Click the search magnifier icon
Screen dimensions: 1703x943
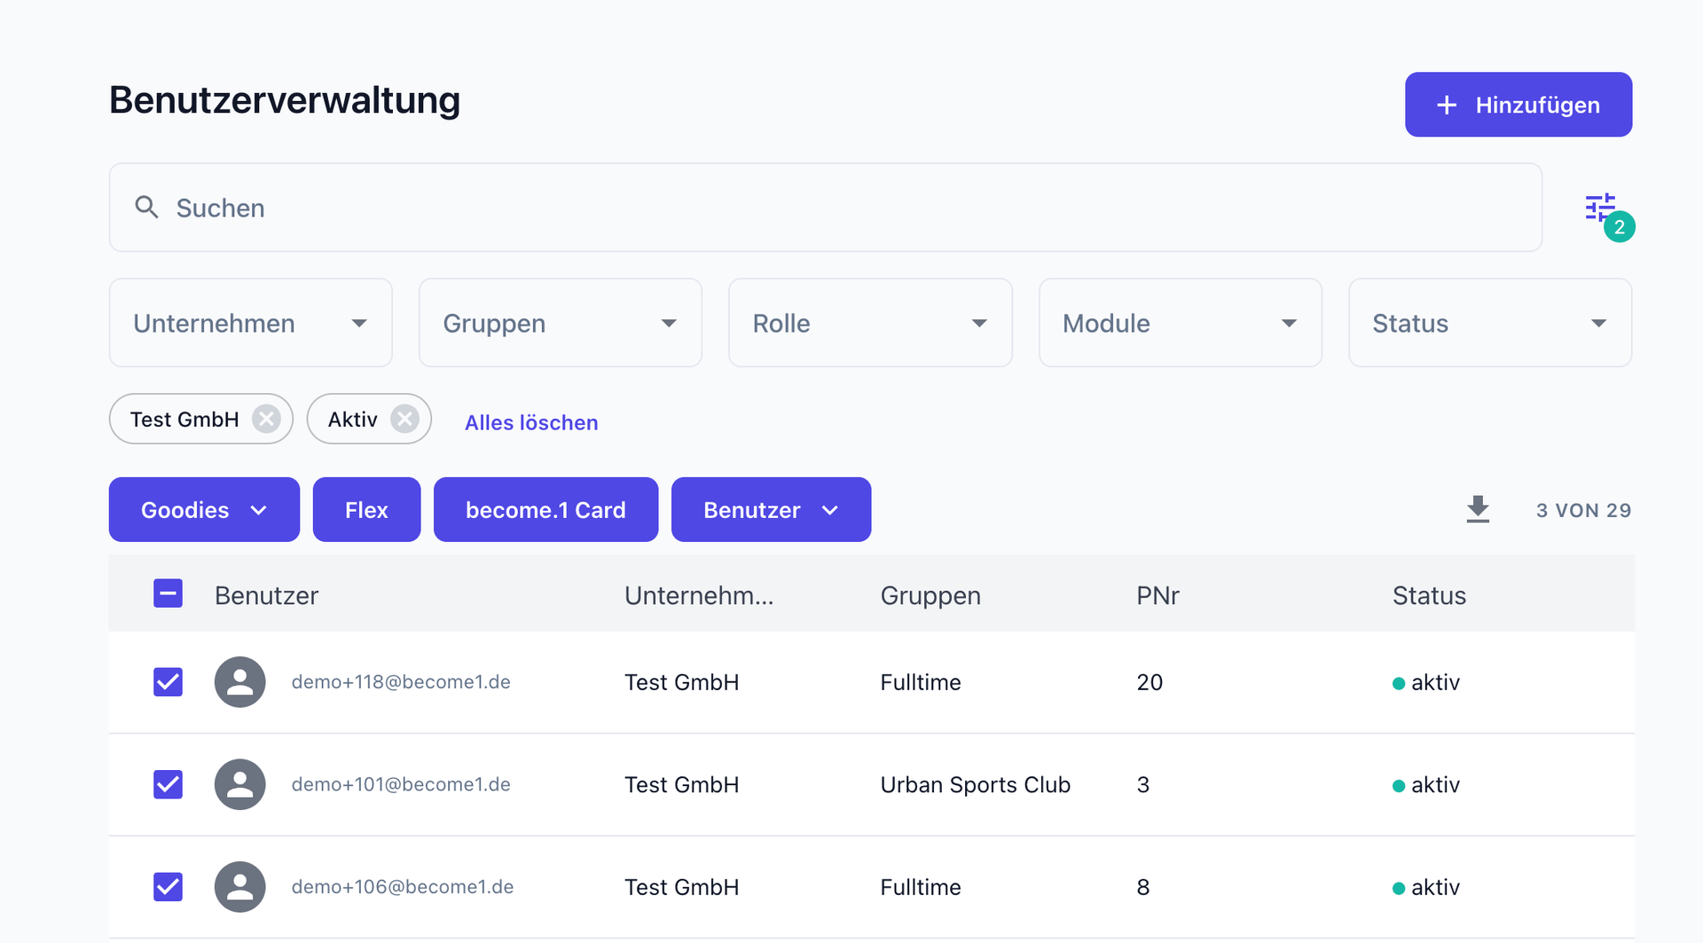point(146,208)
